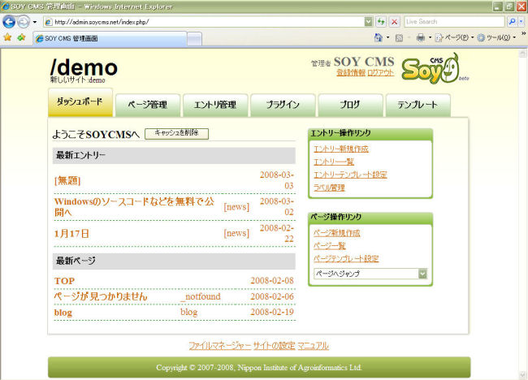Open the [無題] entry
This screenshot has height=380, width=528.
(67, 181)
